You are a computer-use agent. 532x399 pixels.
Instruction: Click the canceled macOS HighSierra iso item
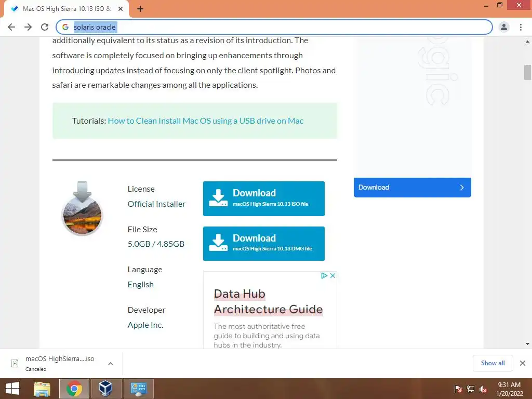click(x=60, y=363)
